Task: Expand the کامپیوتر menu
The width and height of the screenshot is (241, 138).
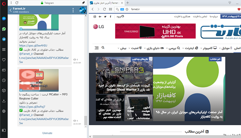Action: coord(209,48)
